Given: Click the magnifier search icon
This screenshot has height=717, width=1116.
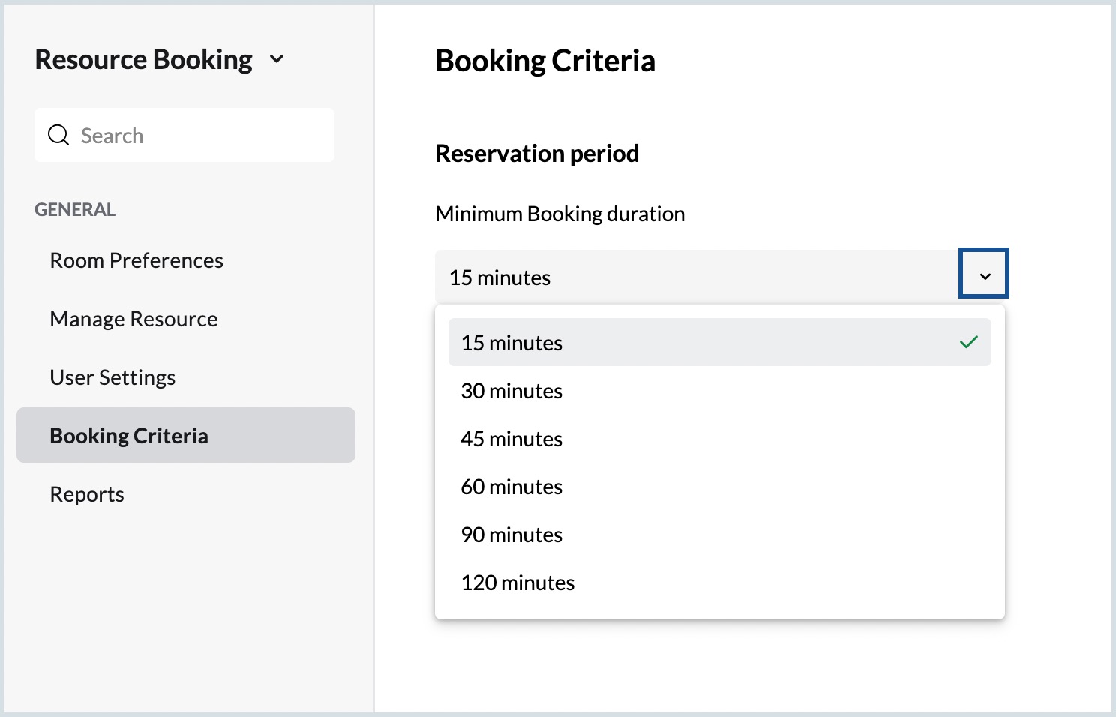Looking at the screenshot, I should tap(58, 135).
